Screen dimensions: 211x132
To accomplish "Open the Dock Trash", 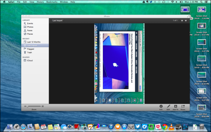I will (x=202, y=127).
